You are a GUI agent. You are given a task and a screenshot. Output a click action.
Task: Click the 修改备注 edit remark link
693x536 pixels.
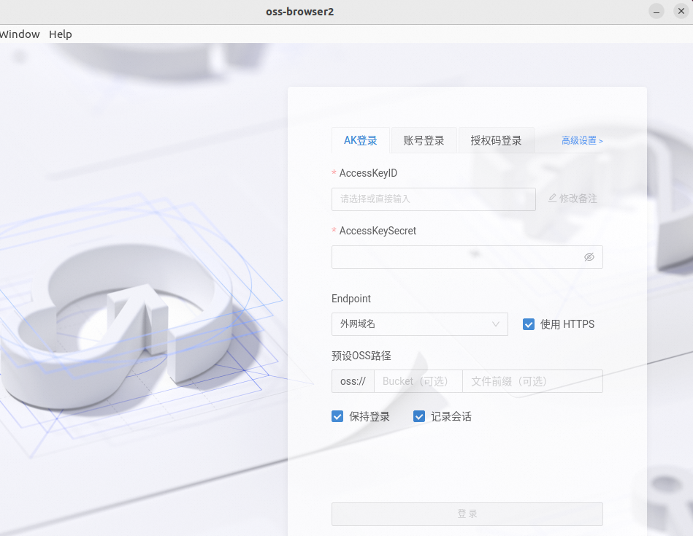(573, 199)
